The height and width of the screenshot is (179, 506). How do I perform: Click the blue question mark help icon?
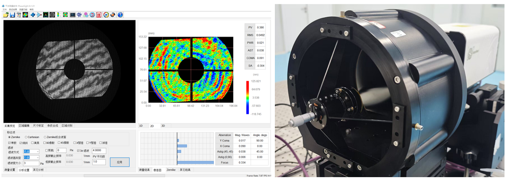tap(120, 15)
